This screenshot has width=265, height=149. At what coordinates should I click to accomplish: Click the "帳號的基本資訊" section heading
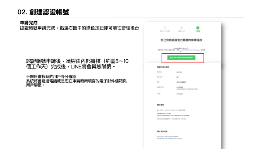[x=163, y=67]
